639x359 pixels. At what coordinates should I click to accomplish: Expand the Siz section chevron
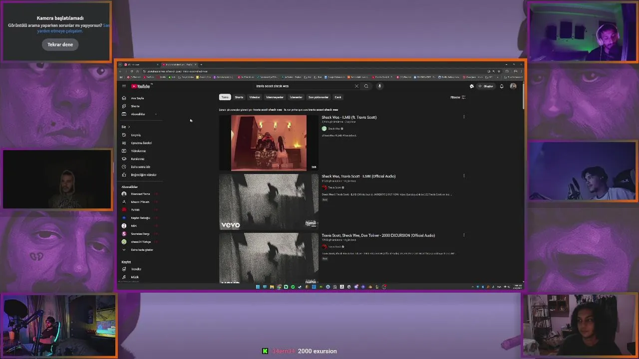[x=129, y=127]
